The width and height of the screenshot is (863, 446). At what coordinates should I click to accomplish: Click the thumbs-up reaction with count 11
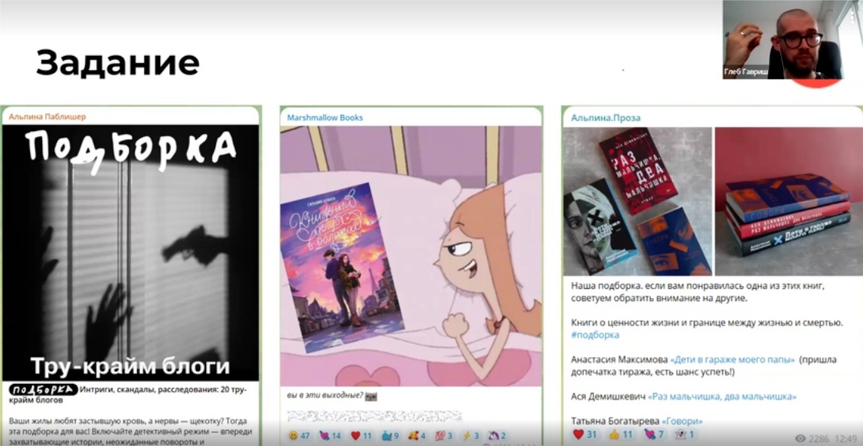point(621,435)
